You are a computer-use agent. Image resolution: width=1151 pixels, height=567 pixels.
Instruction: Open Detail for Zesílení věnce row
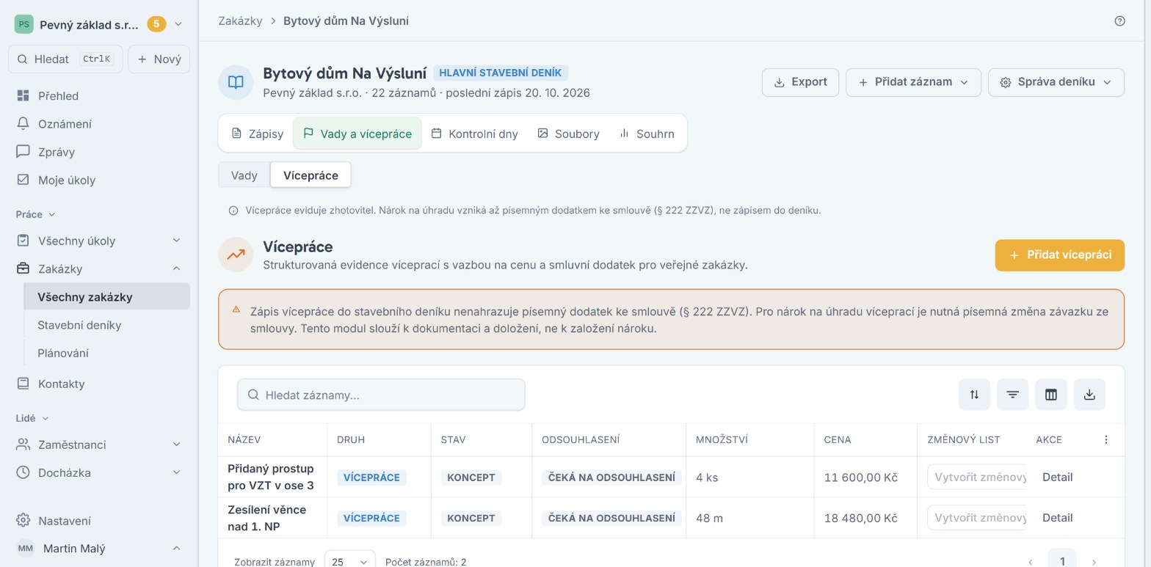pos(1057,518)
